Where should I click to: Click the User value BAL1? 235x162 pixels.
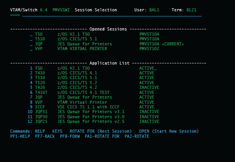154,10
